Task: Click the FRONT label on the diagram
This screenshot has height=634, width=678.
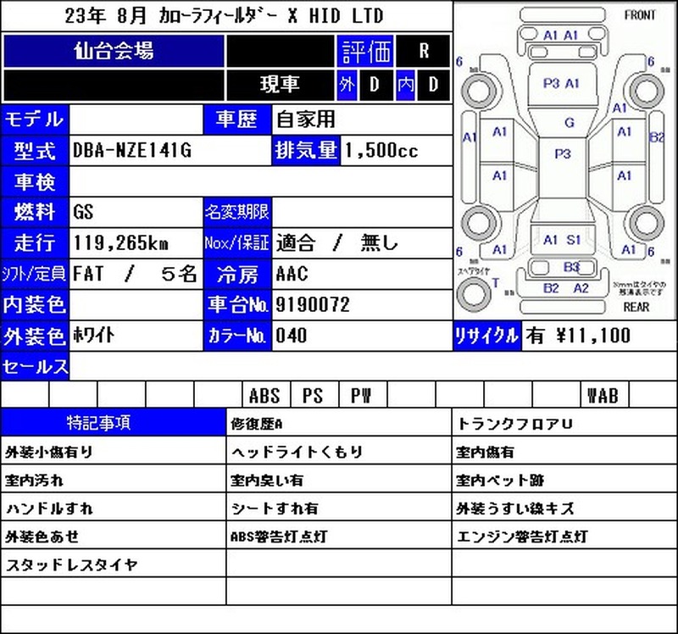Action: pyautogui.click(x=640, y=15)
